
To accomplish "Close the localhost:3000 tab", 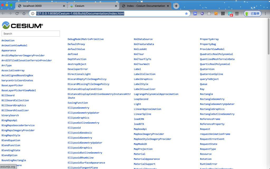I will (x=64, y=6).
